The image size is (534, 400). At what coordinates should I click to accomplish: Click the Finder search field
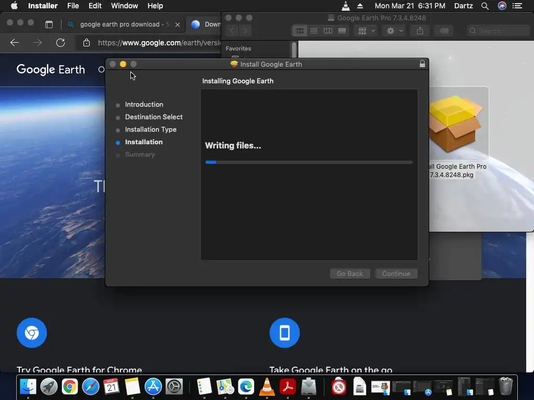pos(498,31)
